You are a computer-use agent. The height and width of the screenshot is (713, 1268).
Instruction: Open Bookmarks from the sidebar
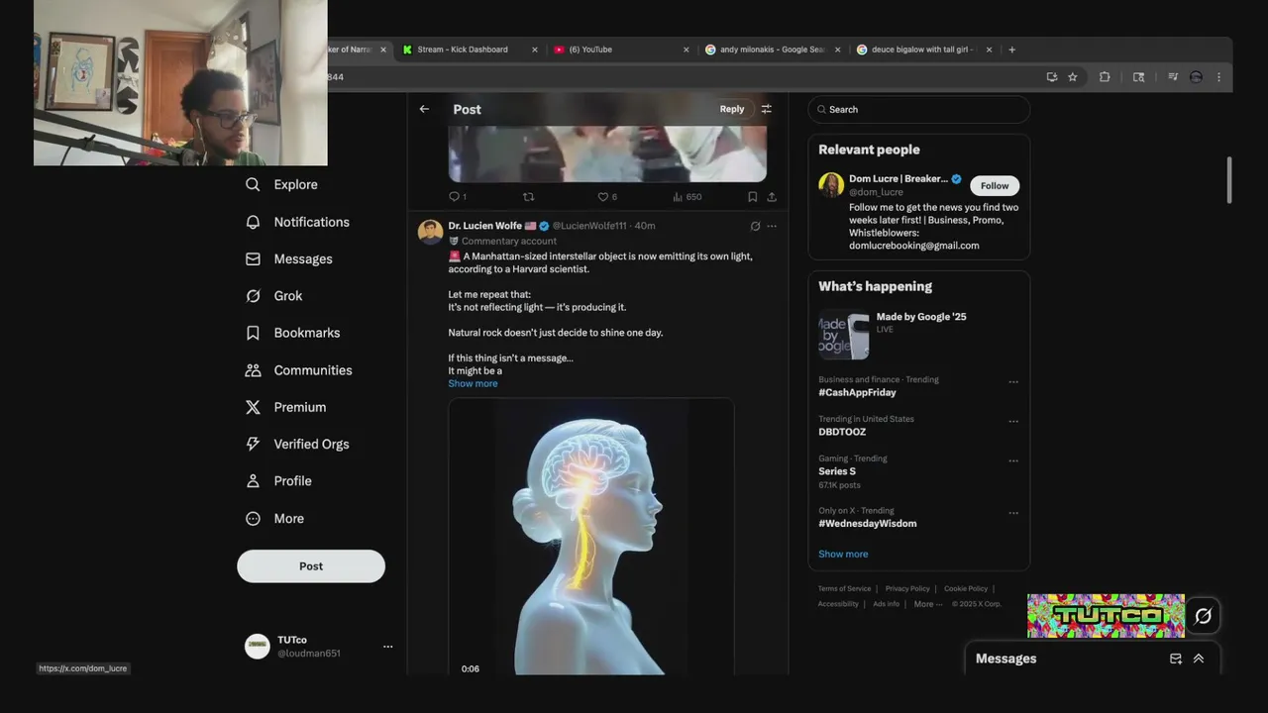pyautogui.click(x=293, y=333)
